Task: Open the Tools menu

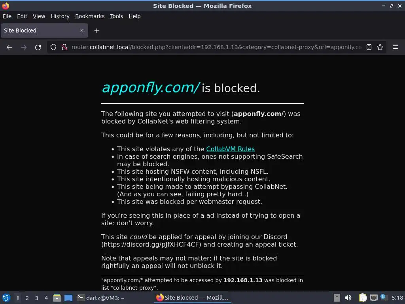Action: [117, 16]
